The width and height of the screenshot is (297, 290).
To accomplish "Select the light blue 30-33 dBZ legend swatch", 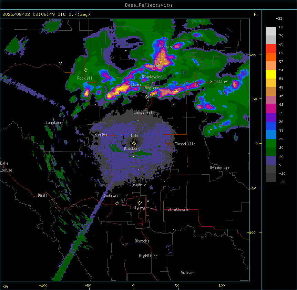I will pos(271,135).
